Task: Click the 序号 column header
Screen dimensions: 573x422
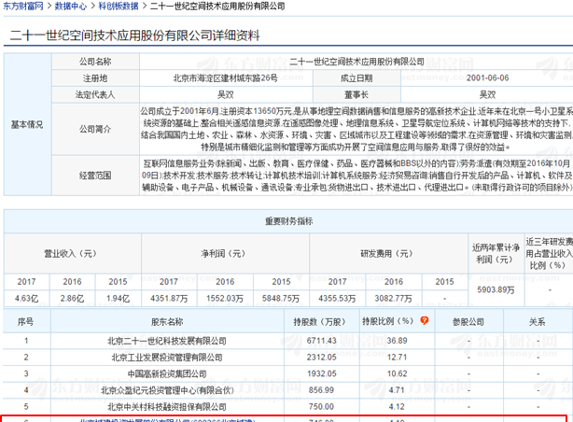Action: point(25,322)
